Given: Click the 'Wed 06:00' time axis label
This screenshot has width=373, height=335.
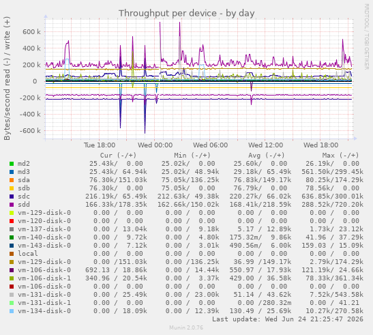Looking at the screenshot, I should (x=210, y=145).
